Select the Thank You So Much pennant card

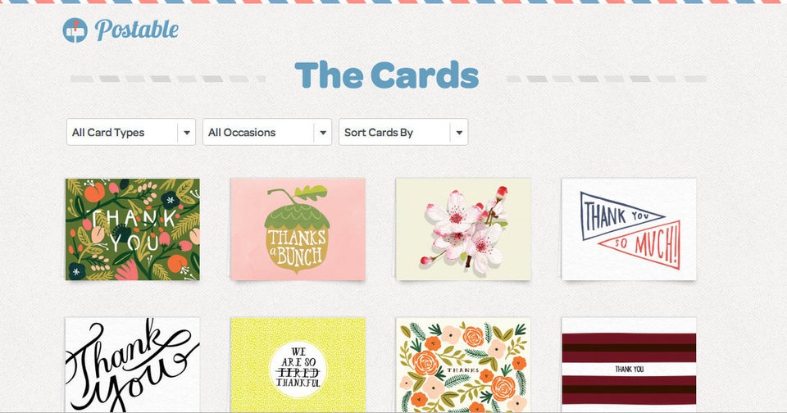(629, 229)
